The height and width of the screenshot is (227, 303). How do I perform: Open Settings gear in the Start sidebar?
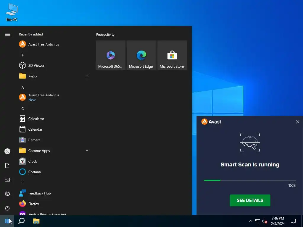click(7, 194)
